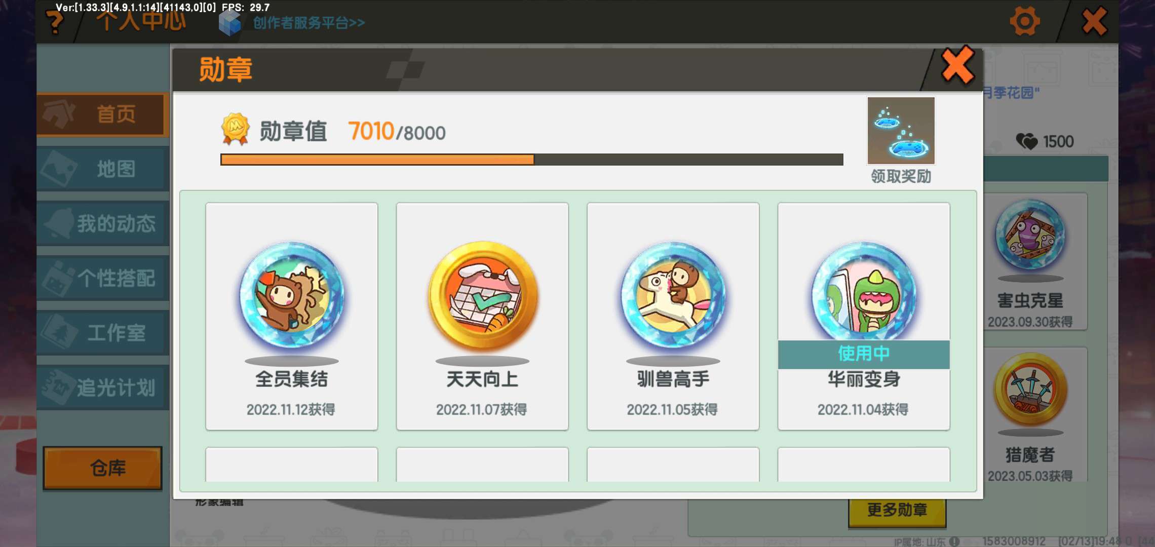Viewport: 1155px width, 547px height.
Task: Open the 追光计划 sidebar tab
Action: (103, 388)
